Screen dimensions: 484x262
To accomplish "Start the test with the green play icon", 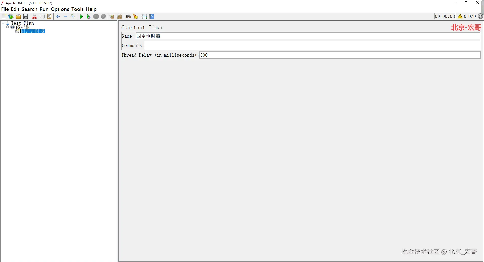I will (x=81, y=17).
